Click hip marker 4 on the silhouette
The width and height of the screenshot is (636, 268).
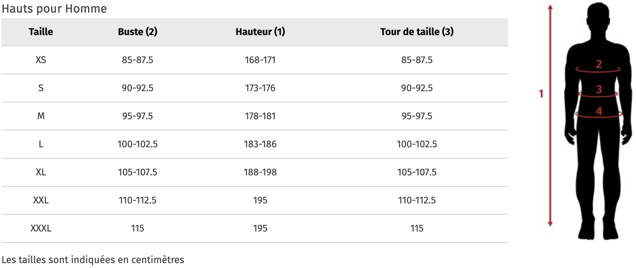tap(599, 112)
